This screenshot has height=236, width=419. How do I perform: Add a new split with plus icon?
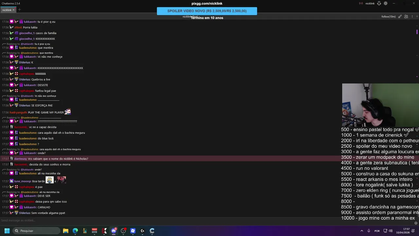(x=417, y=16)
